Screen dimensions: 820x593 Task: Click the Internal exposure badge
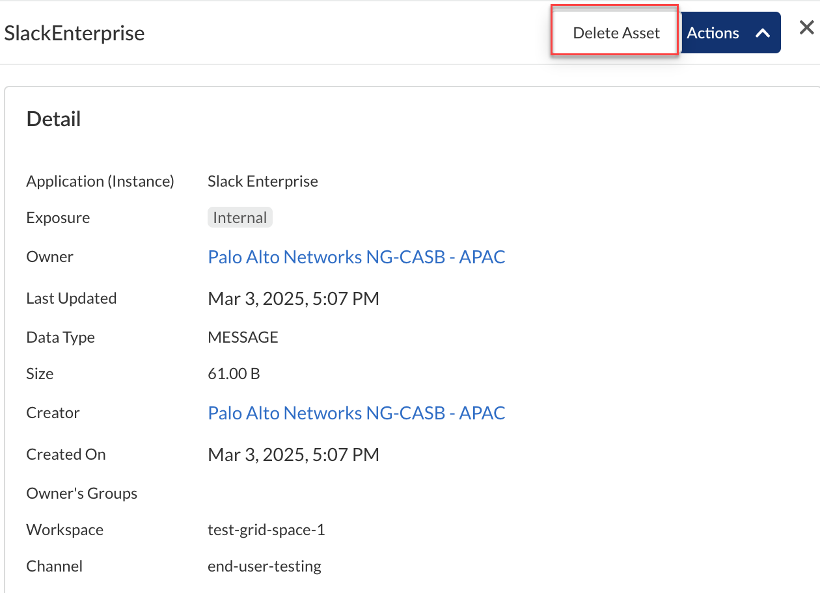(x=239, y=218)
